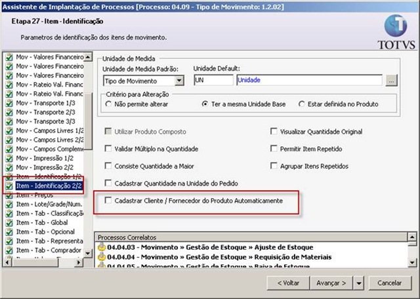Screen dimensions: 420x299
Task: Click check icon beside Item - Tab - Representa
Action: tap(9, 241)
